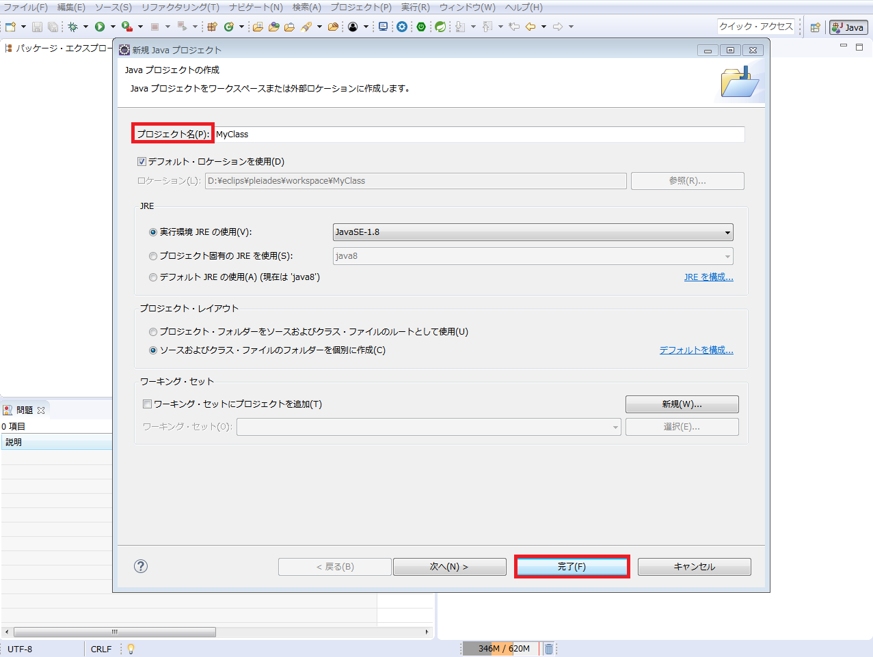The image size is (873, 657).
Task: Click the help question mark icon in dialog
Action: click(141, 566)
